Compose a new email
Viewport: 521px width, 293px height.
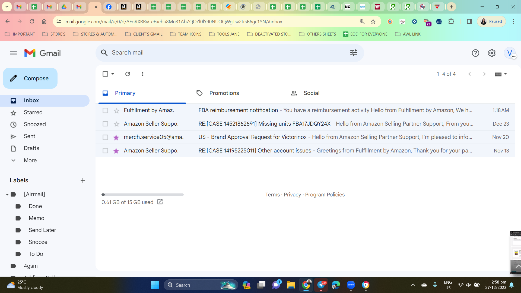pos(30,78)
